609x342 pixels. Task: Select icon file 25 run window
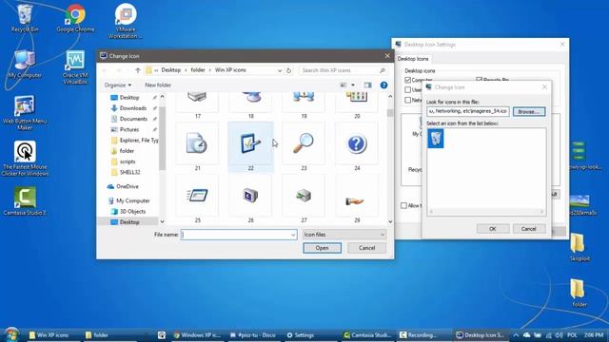[x=197, y=199]
